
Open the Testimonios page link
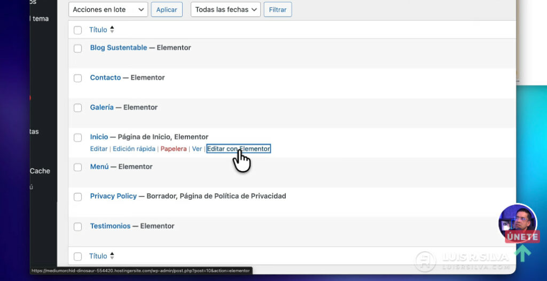point(110,226)
